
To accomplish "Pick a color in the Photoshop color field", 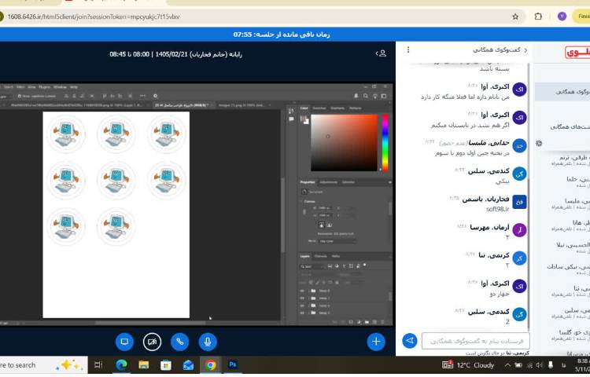I will point(344,143).
